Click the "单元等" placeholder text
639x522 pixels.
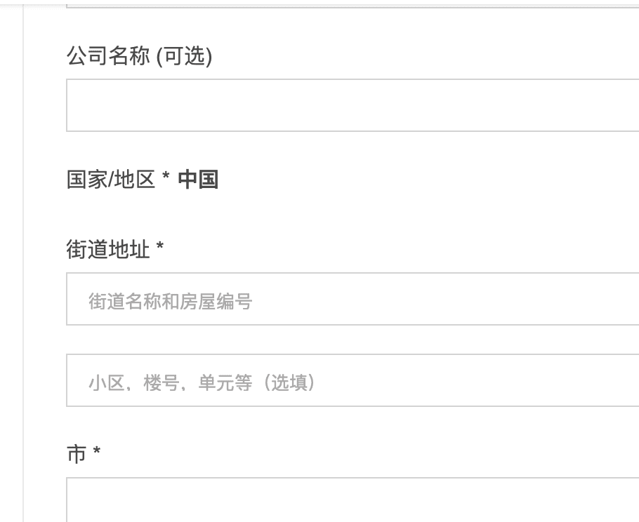[x=225, y=384]
